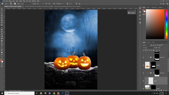Select the Eraser tool
169x95 pixels.
click(x=2, y=34)
